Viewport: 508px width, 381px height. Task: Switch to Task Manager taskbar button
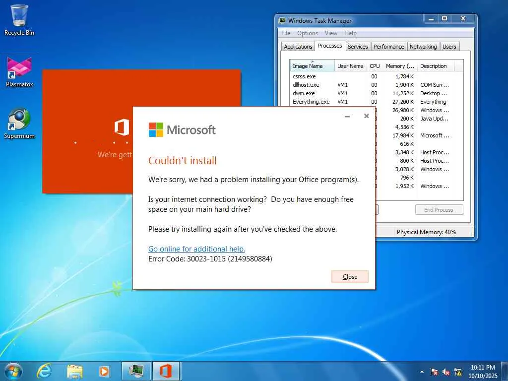[136, 371]
